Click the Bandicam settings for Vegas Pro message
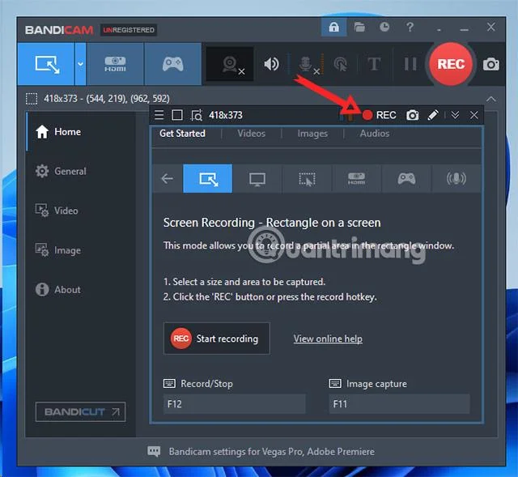518x477 pixels. click(x=272, y=452)
